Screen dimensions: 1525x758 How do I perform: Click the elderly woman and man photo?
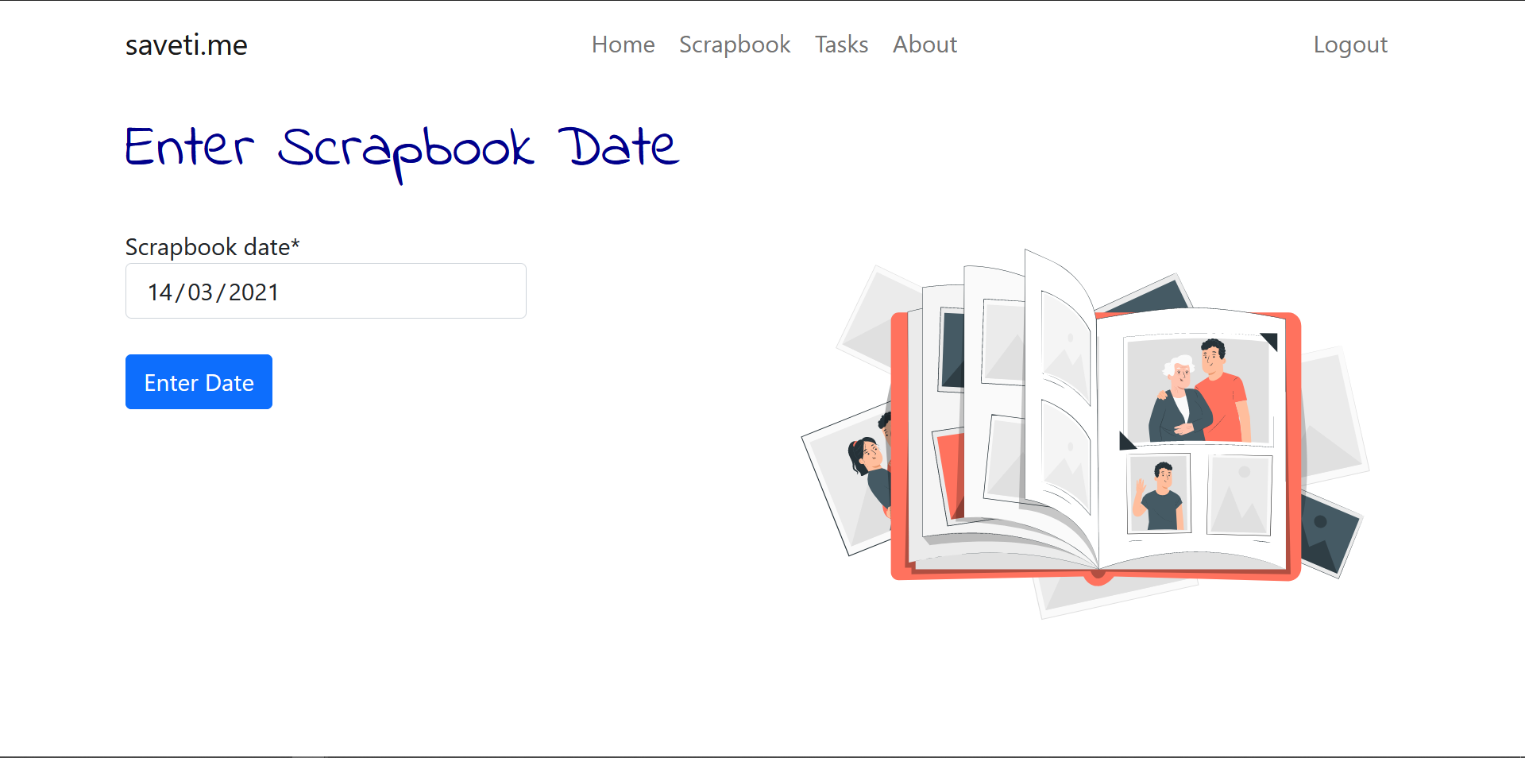click(1199, 389)
